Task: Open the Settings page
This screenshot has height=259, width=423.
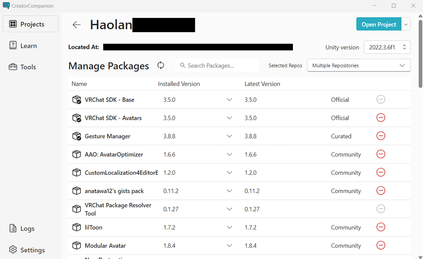Action: pyautogui.click(x=31, y=250)
